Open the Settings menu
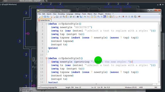 pos(78,14)
